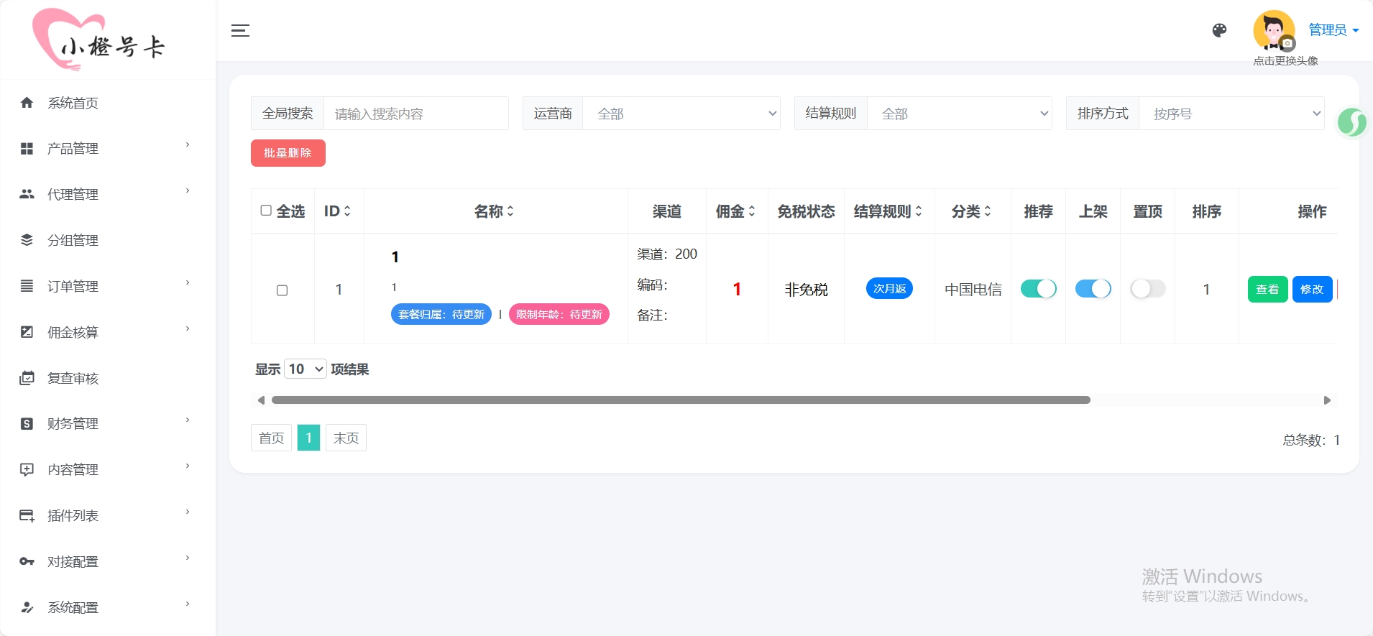Click the 次月返 badge
Viewport: 1373px width, 636px height.
[x=889, y=288]
